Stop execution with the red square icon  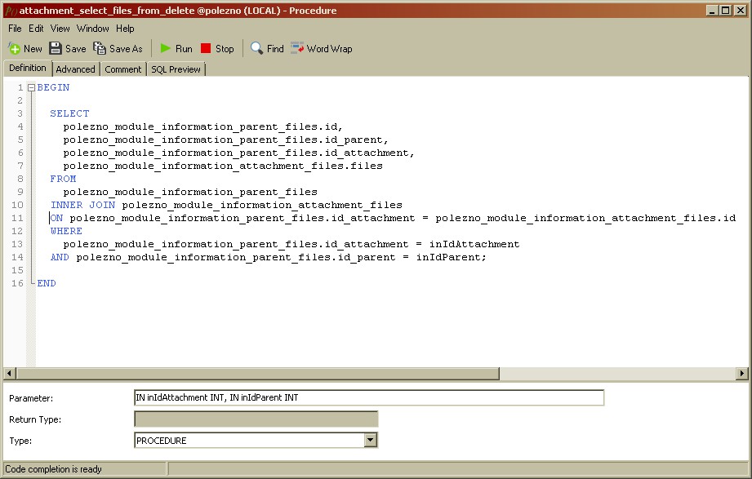[x=206, y=48]
